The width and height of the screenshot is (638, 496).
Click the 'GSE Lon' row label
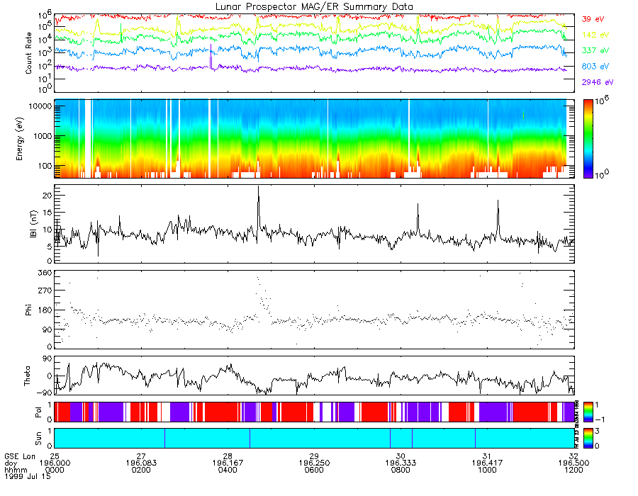20,456
